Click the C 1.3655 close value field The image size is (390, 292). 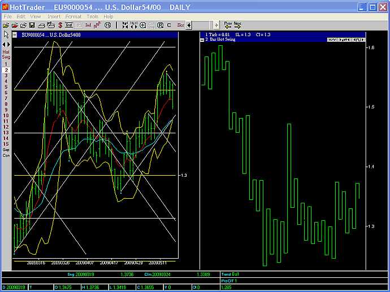pos(149,287)
